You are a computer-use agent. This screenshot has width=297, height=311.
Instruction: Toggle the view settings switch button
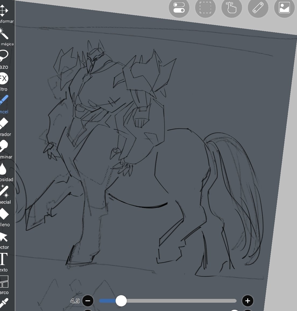[179, 8]
